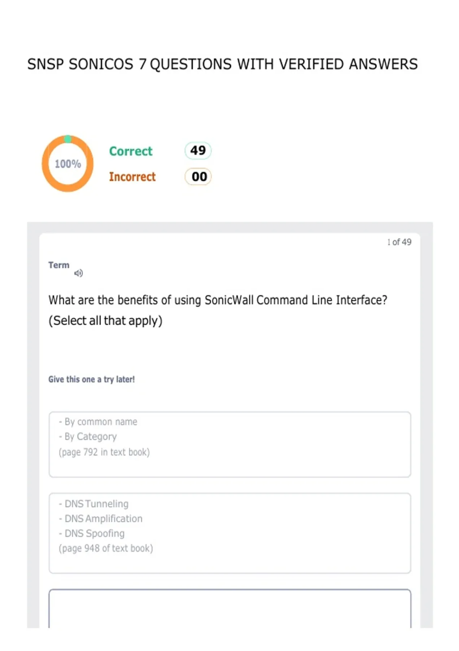Click the '(Select all that apply)' instruction line
Viewport: 459px width, 651px height.
tap(105, 321)
